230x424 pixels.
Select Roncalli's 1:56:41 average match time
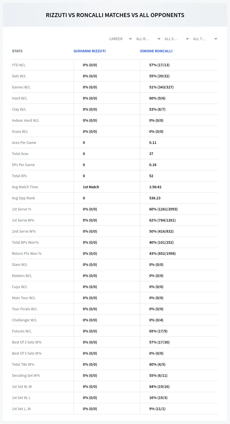(155, 187)
